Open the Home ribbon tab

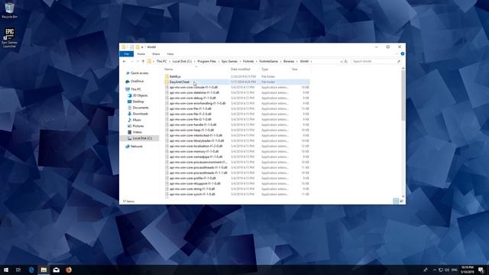pyautogui.click(x=141, y=54)
